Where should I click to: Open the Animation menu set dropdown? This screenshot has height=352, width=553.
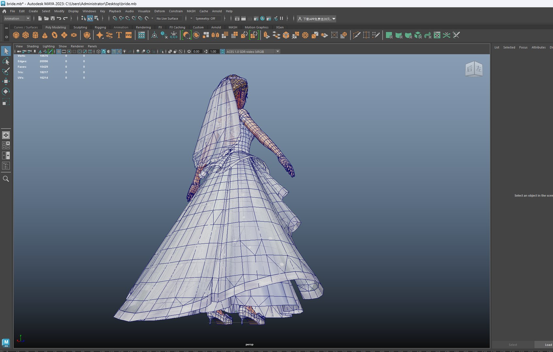(x=17, y=19)
